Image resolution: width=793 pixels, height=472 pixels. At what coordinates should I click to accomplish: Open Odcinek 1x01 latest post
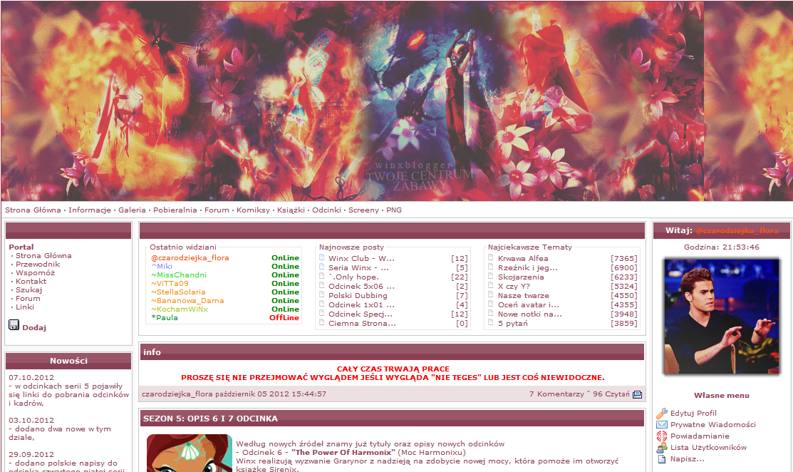point(361,304)
